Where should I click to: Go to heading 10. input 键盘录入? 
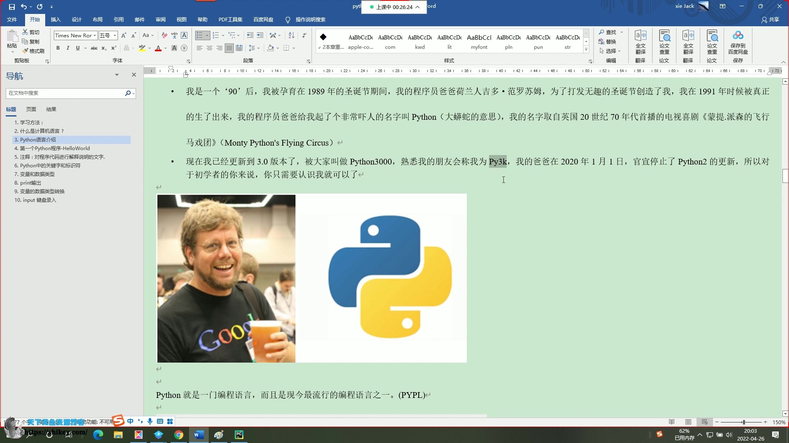point(35,200)
